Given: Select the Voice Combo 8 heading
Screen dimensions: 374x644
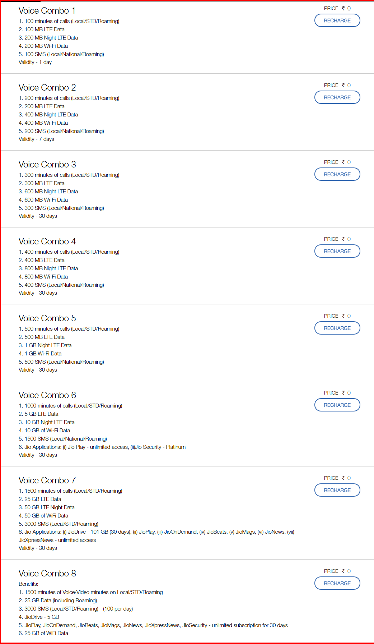Looking at the screenshot, I should pyautogui.click(x=47, y=574).
